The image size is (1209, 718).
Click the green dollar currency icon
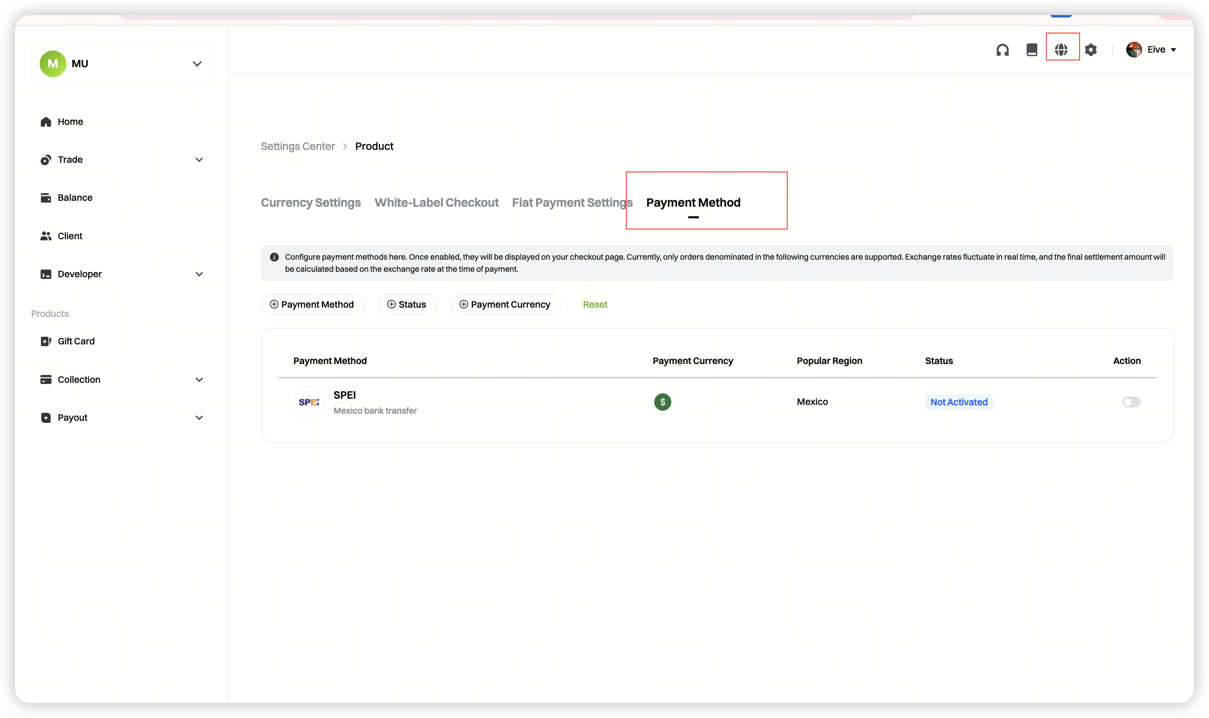[662, 402]
